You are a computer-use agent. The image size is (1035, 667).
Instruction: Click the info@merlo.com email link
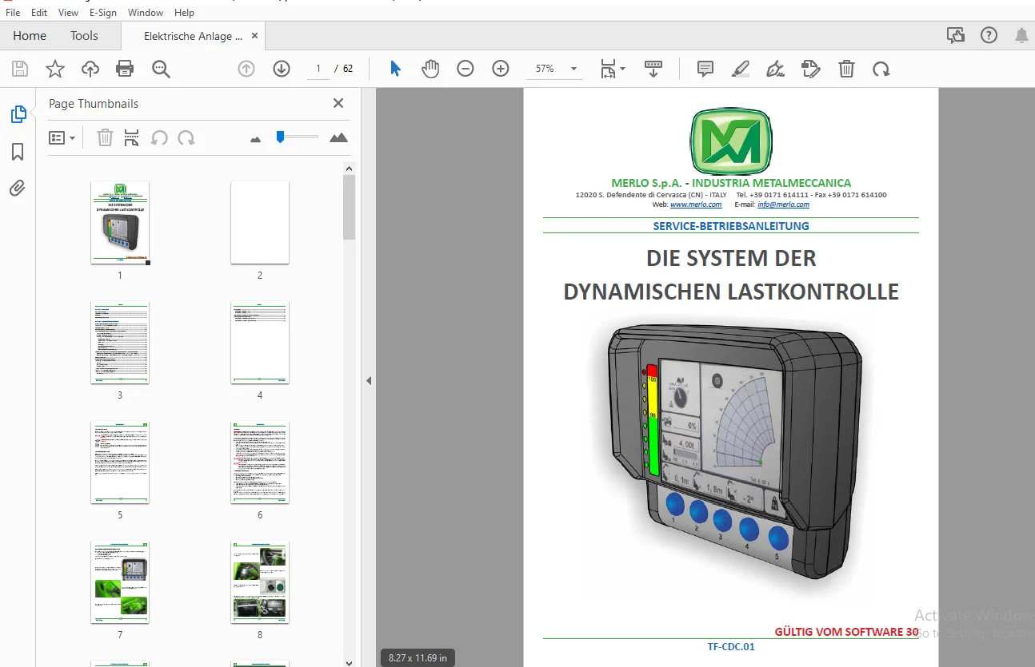click(x=783, y=204)
